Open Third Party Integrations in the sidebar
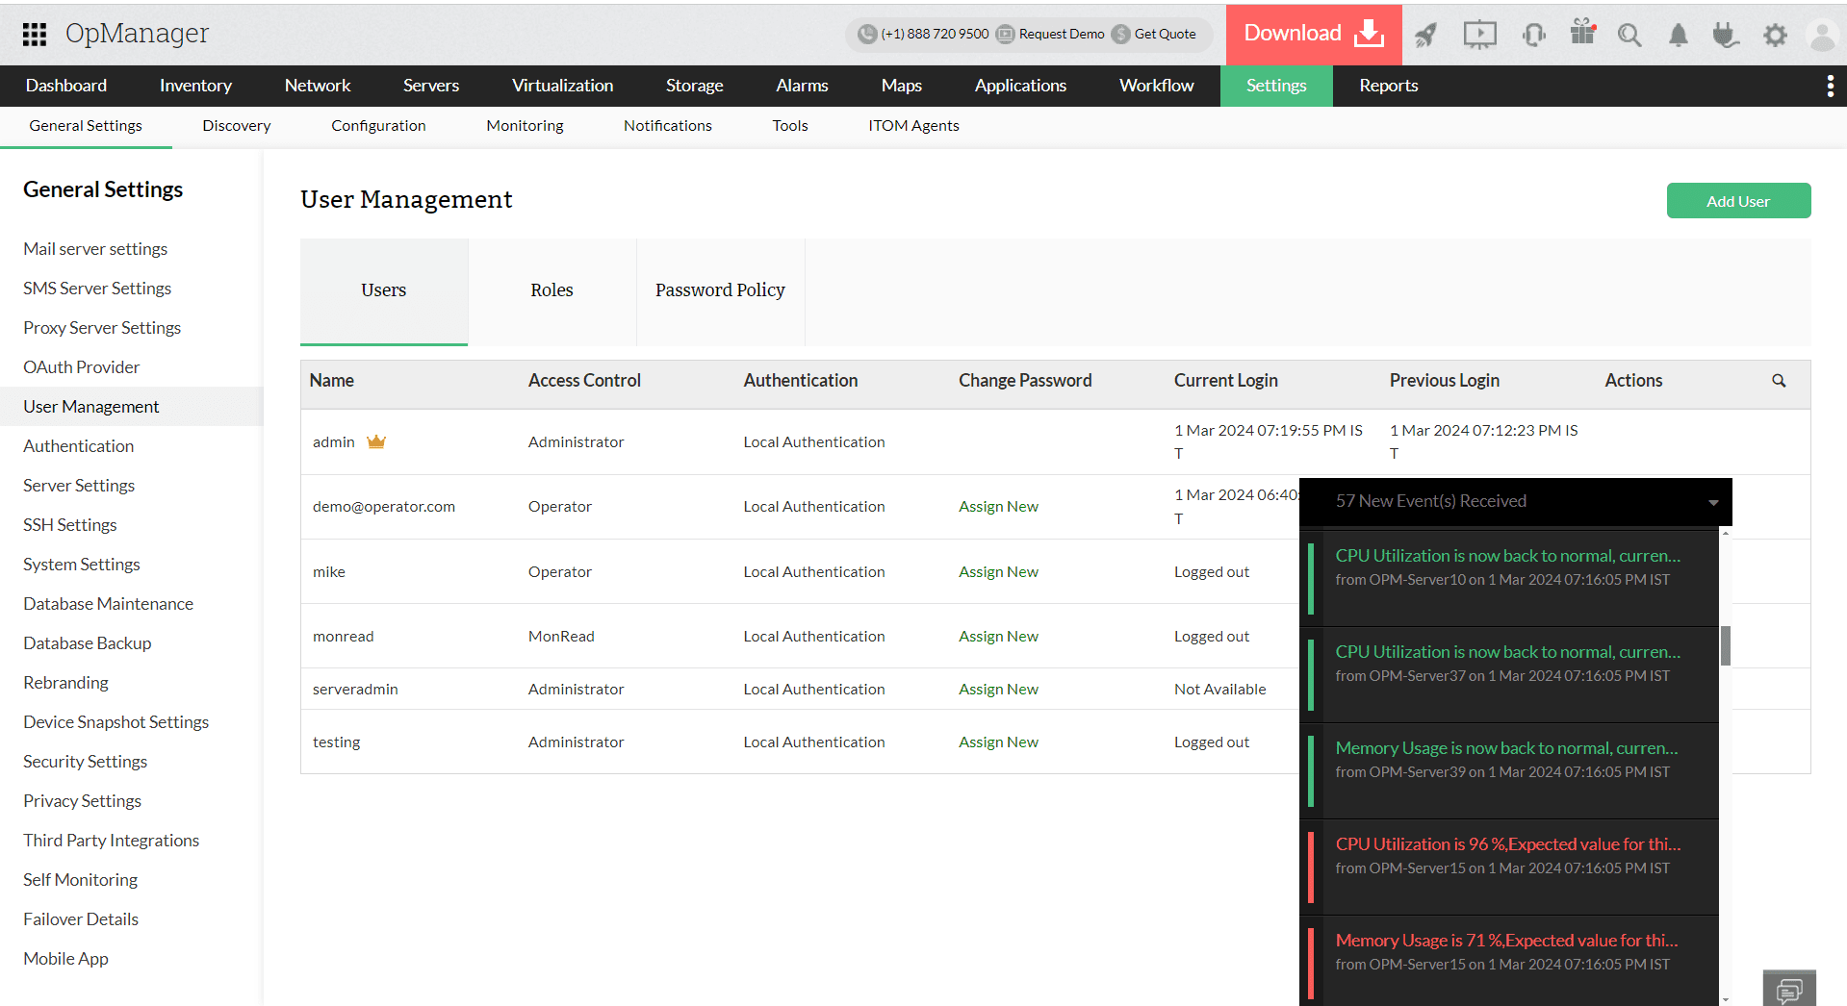 112,841
